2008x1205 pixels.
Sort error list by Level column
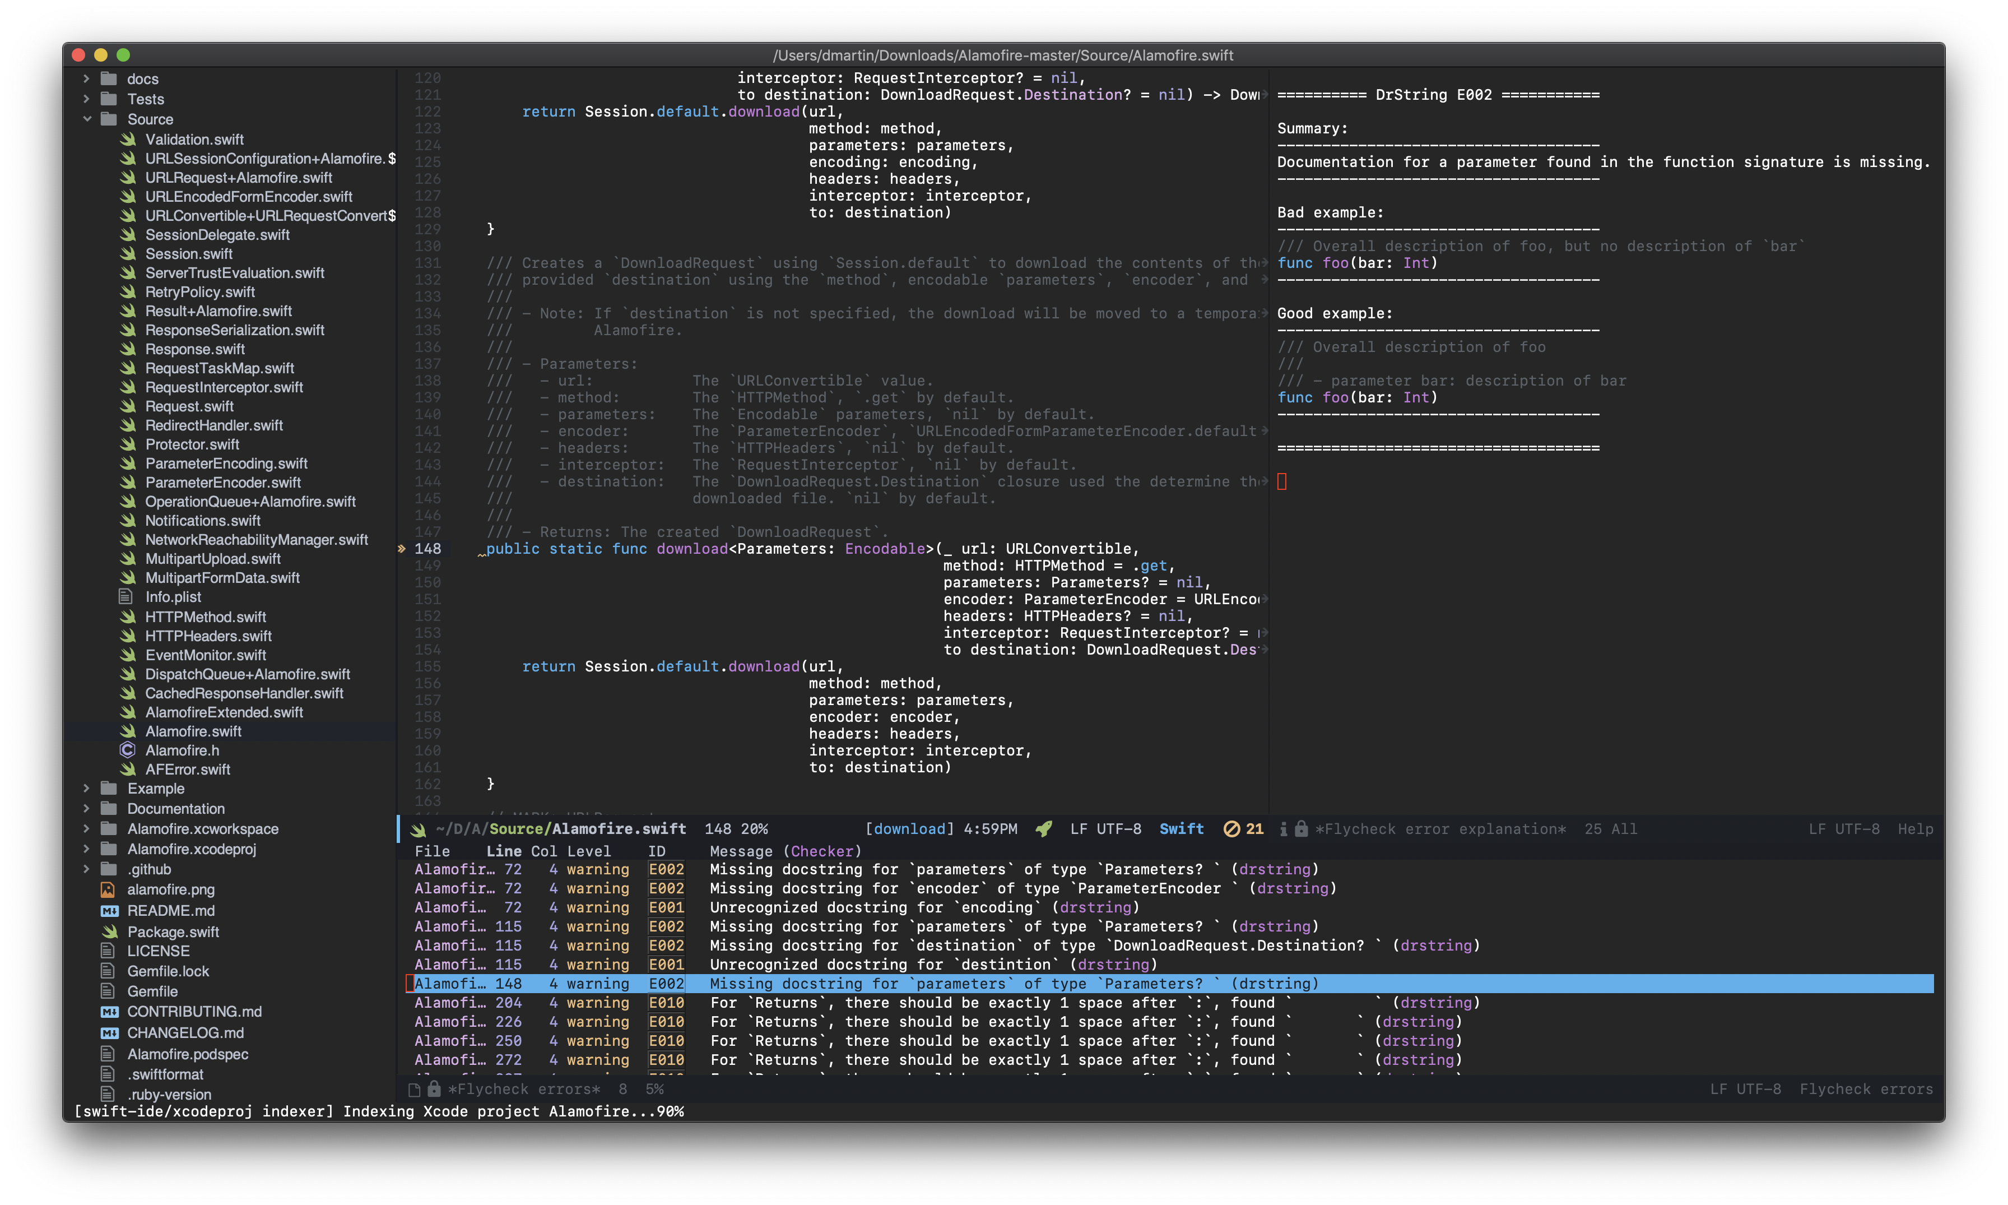pos(588,851)
